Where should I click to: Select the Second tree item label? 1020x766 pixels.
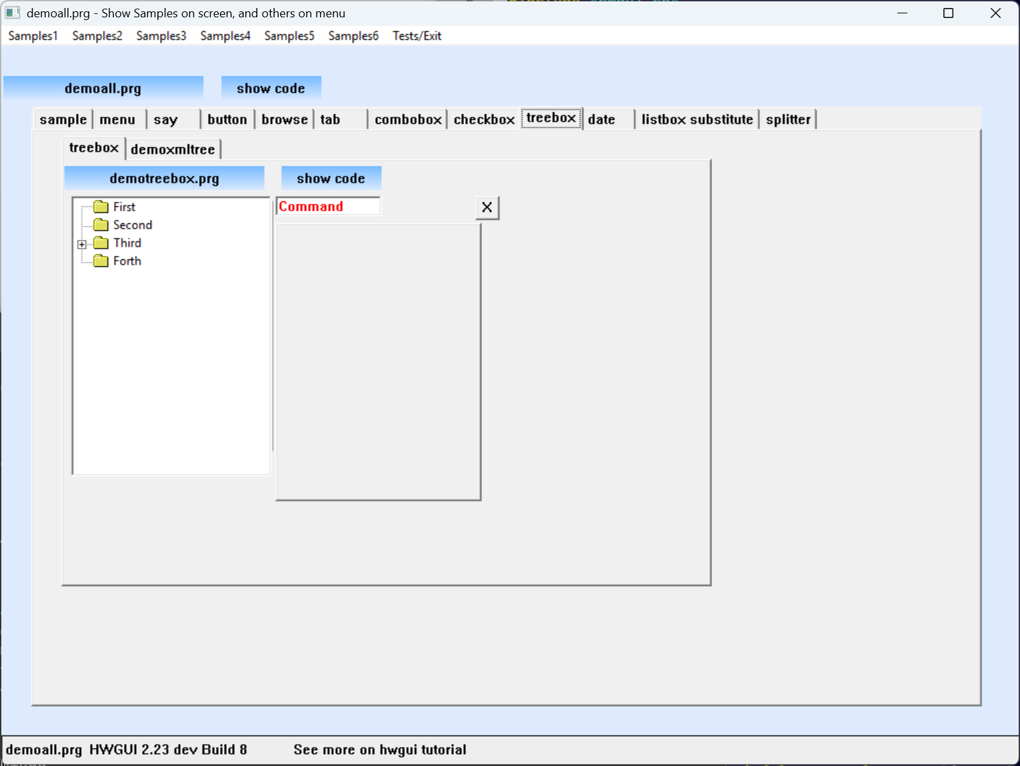(x=133, y=225)
